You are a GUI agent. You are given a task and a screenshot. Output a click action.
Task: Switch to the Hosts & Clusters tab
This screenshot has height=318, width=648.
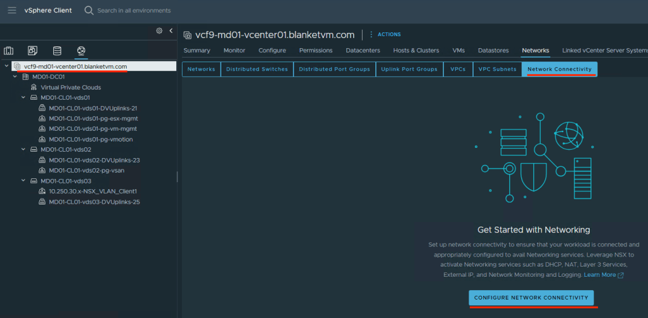(416, 50)
